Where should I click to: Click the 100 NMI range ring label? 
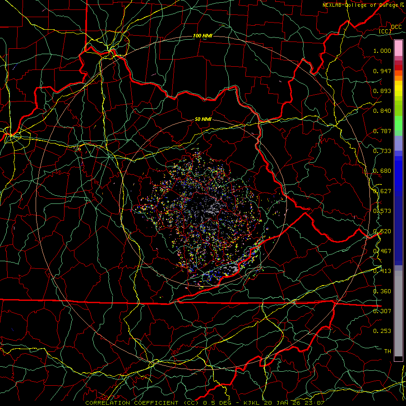pyautogui.click(x=203, y=36)
